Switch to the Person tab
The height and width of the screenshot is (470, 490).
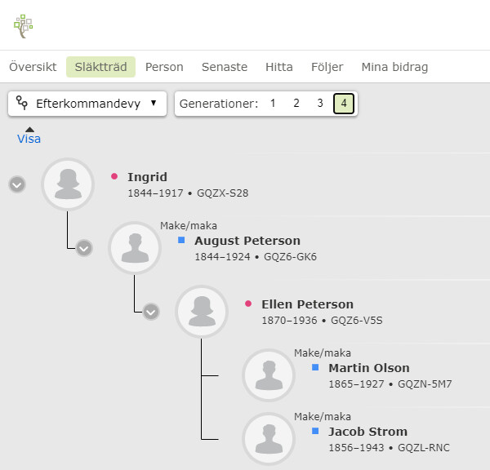pyautogui.click(x=164, y=67)
